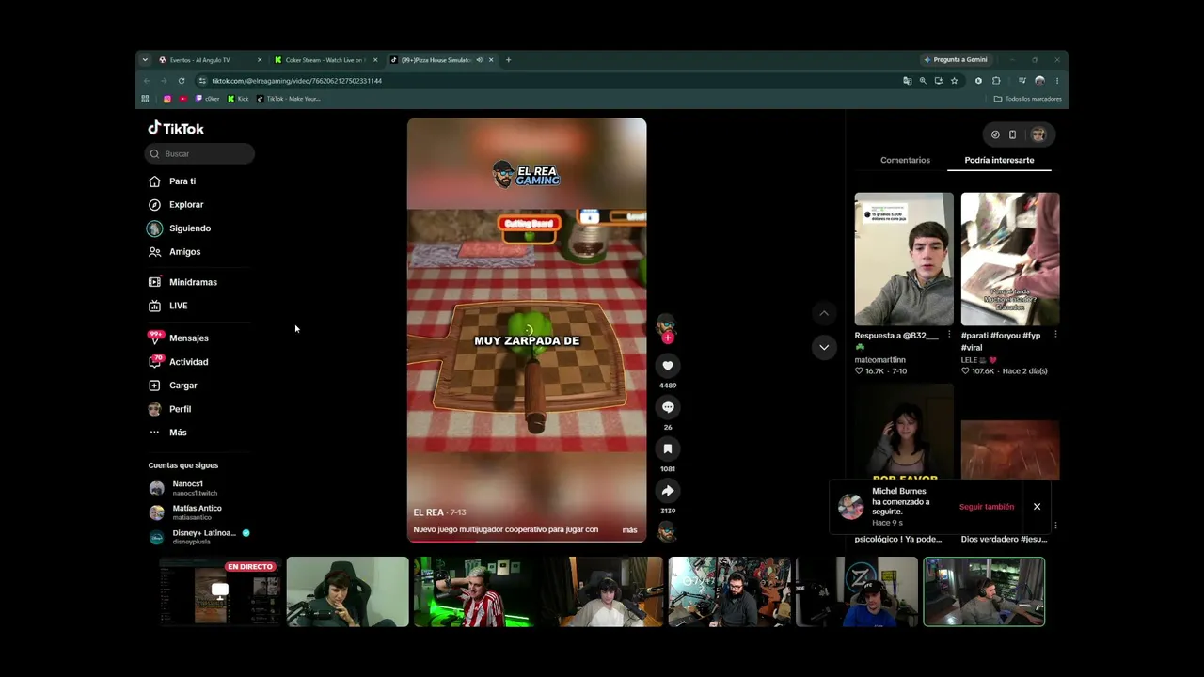Select the red-striped shirt streamer thumbnail
Viewport: 1204px width, 677px height.
[x=475, y=591]
